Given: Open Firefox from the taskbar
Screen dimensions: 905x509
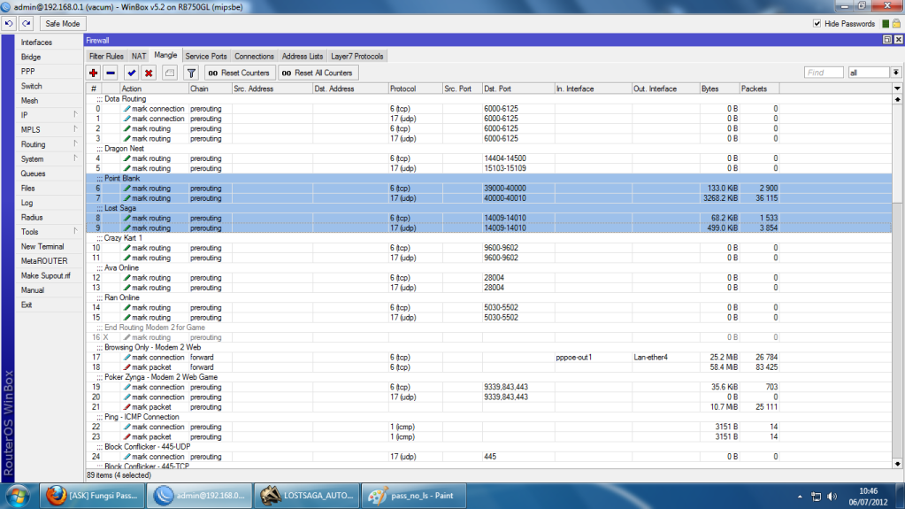Looking at the screenshot, I should click(92, 496).
